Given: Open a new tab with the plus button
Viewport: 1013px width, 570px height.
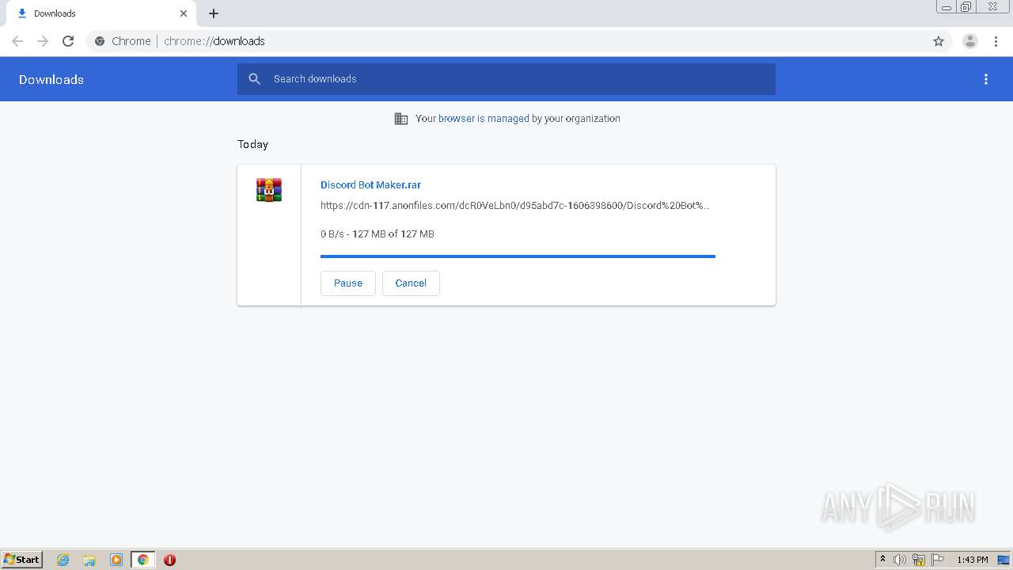Looking at the screenshot, I should [x=214, y=13].
